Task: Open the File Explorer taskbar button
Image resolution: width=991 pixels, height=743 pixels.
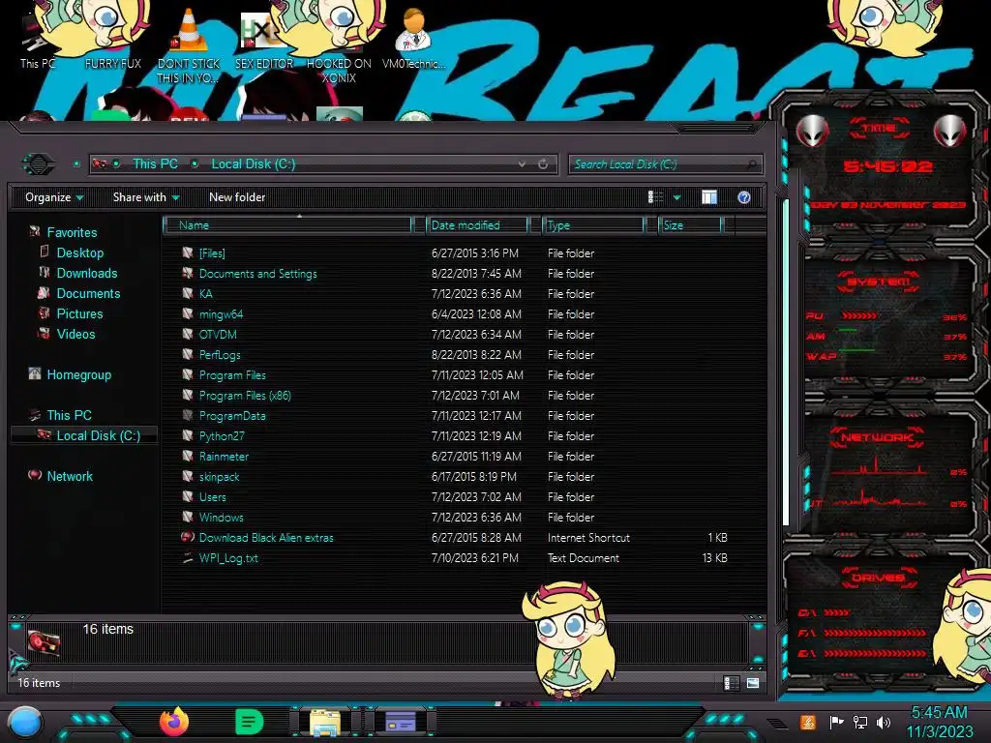Action: pos(325,723)
